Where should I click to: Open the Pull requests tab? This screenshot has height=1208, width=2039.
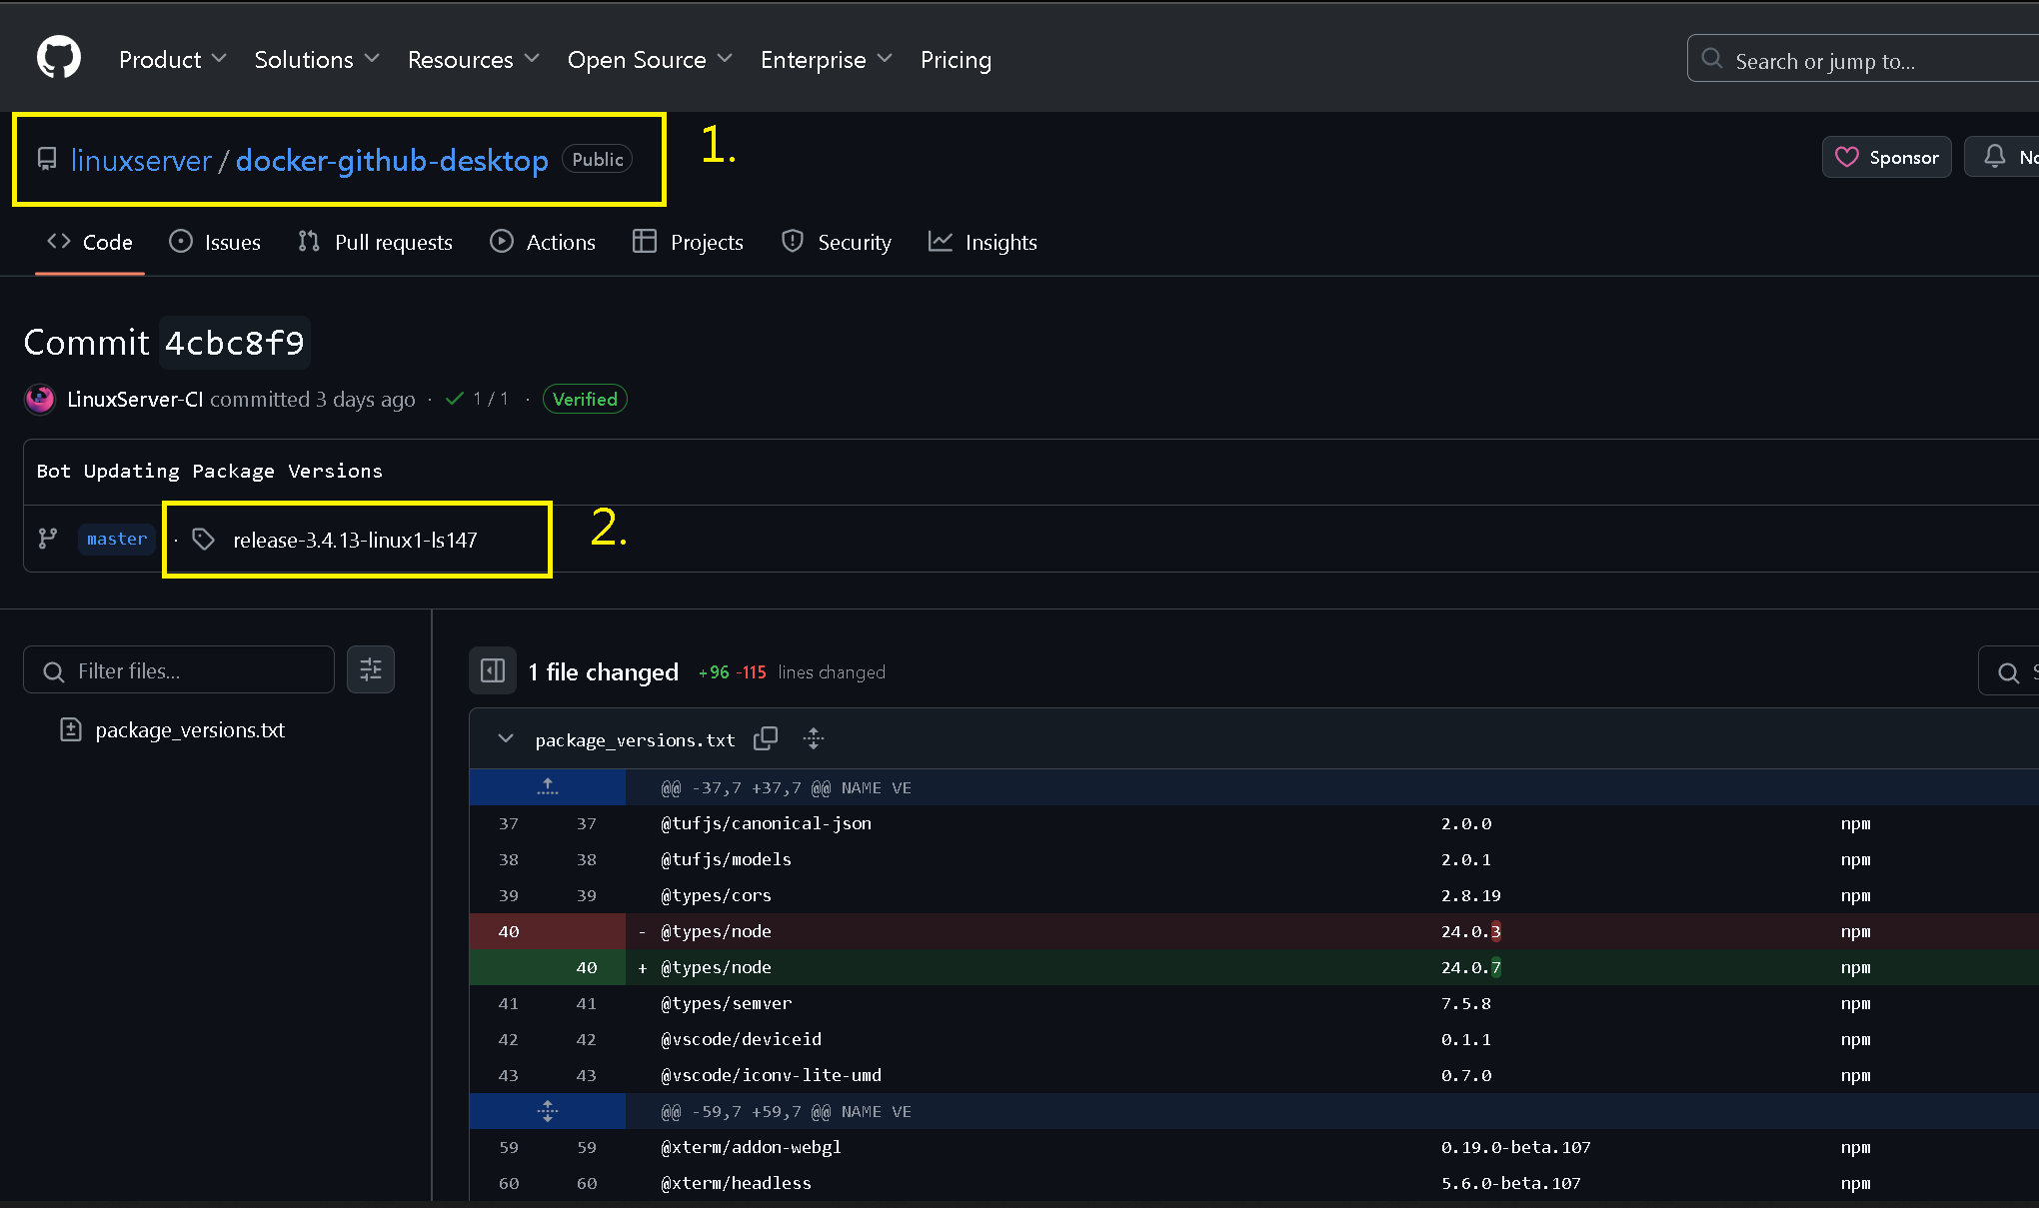(x=375, y=242)
